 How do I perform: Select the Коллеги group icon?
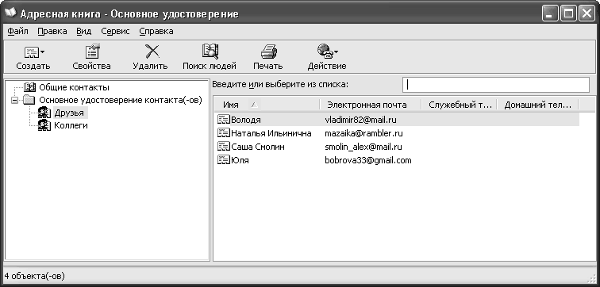click(44, 125)
